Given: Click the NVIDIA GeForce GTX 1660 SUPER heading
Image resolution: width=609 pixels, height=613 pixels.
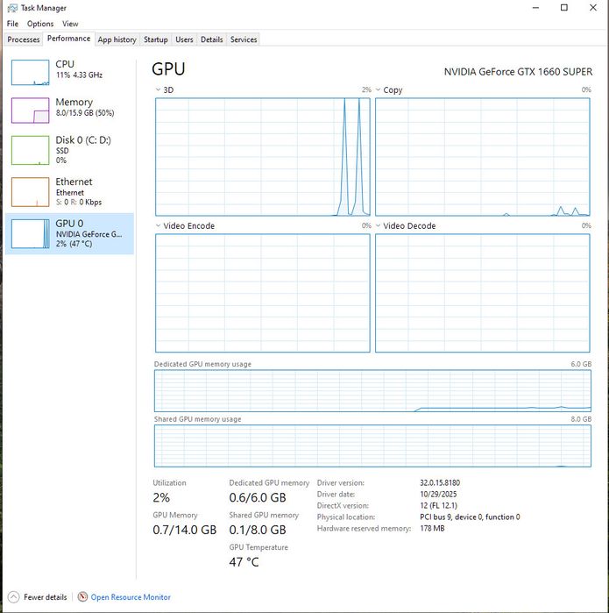Looking at the screenshot, I should tap(518, 72).
